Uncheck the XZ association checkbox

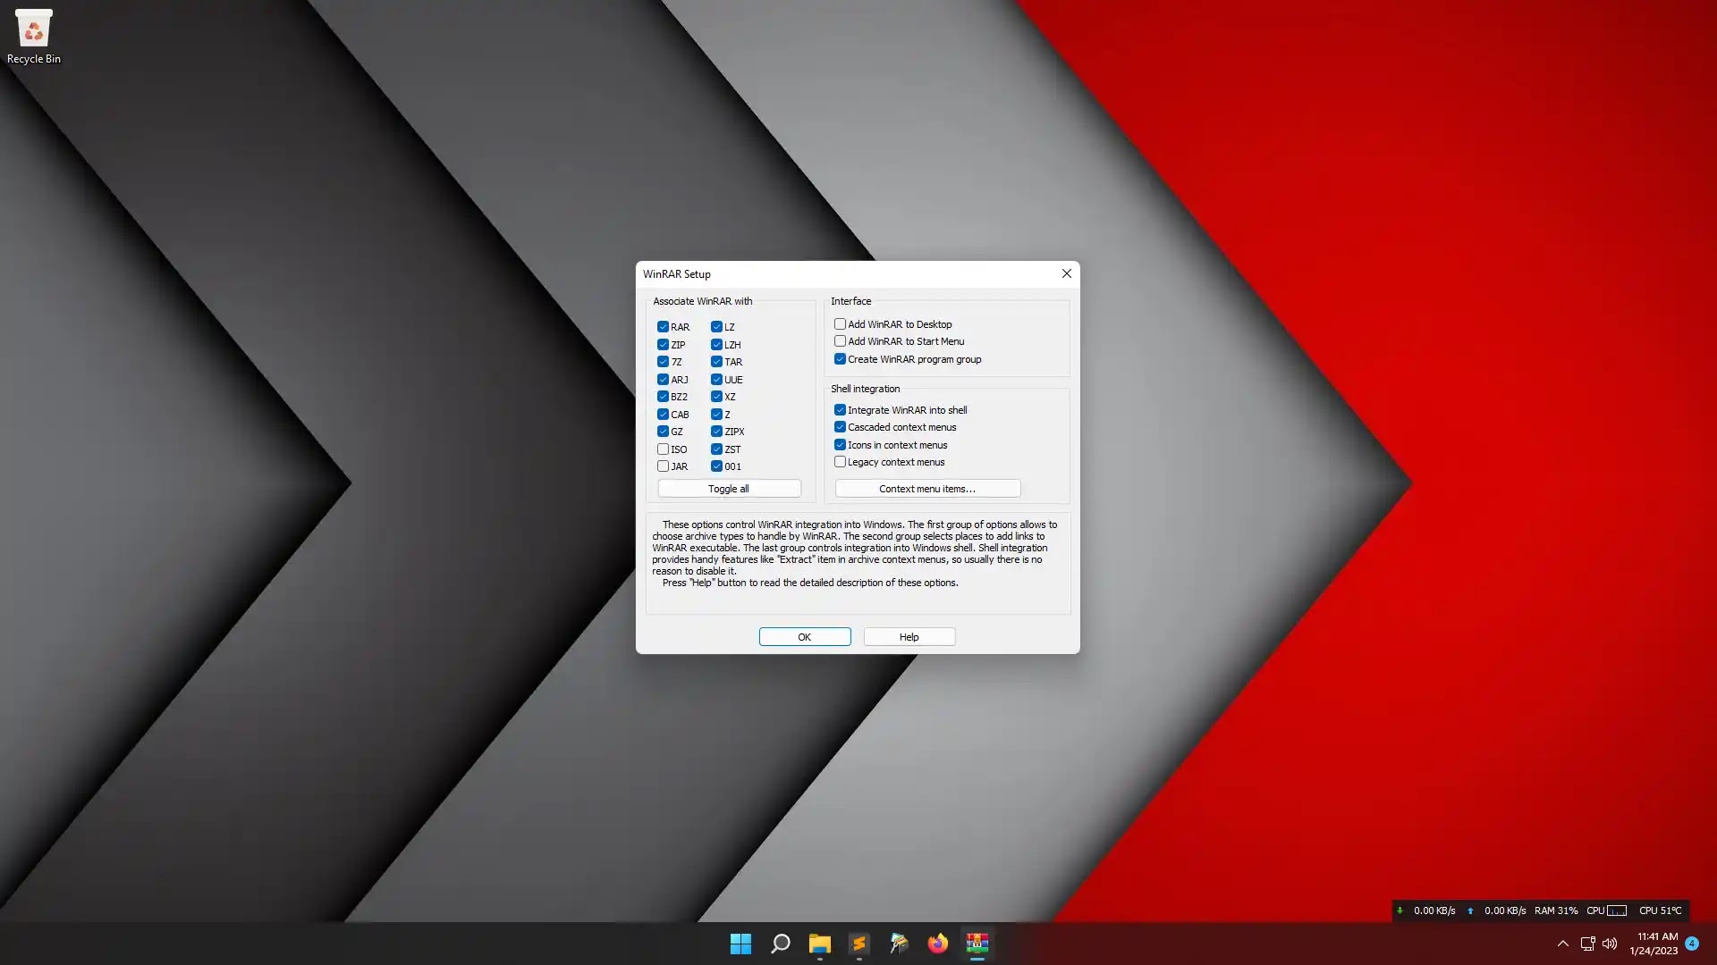[x=716, y=397]
